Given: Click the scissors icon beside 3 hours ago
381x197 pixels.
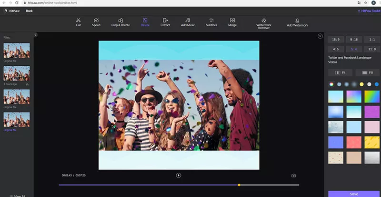Looking at the screenshot, I should point(27,84).
